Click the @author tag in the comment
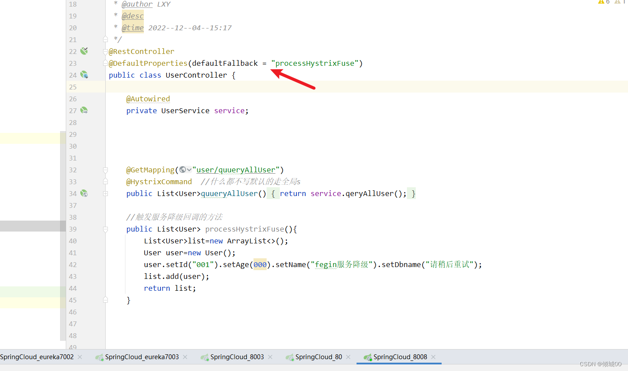 click(x=137, y=4)
